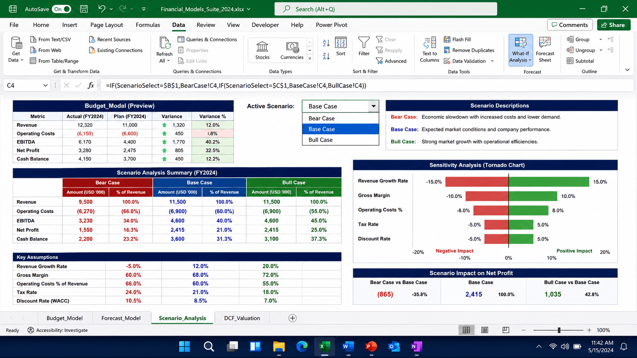This screenshot has width=637, height=358.
Task: Import data From Web
Action: point(45,50)
